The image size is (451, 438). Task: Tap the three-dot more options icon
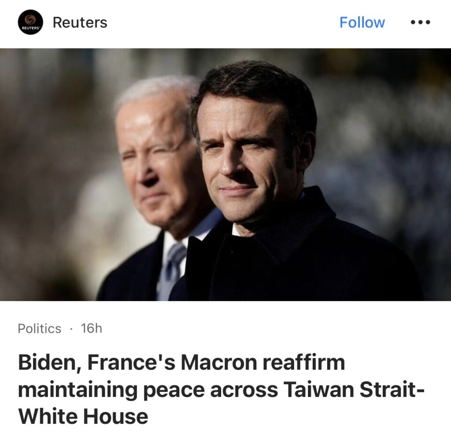420,22
